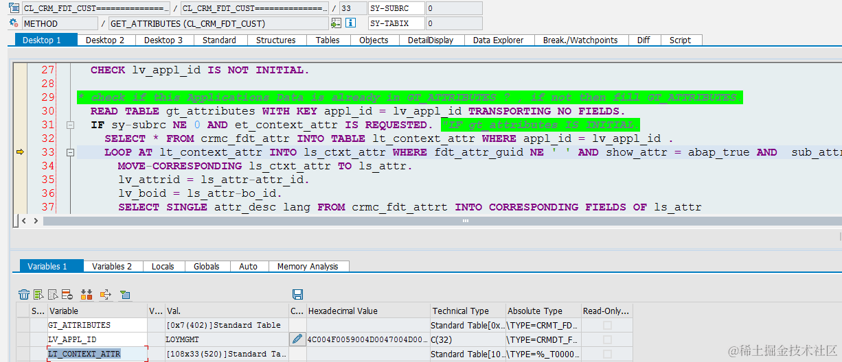Select the Variables 2 tab

coord(112,266)
